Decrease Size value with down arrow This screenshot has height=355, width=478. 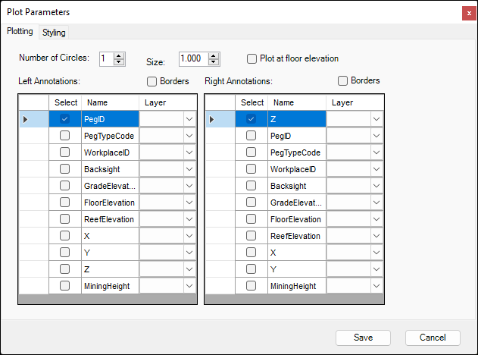(x=214, y=62)
